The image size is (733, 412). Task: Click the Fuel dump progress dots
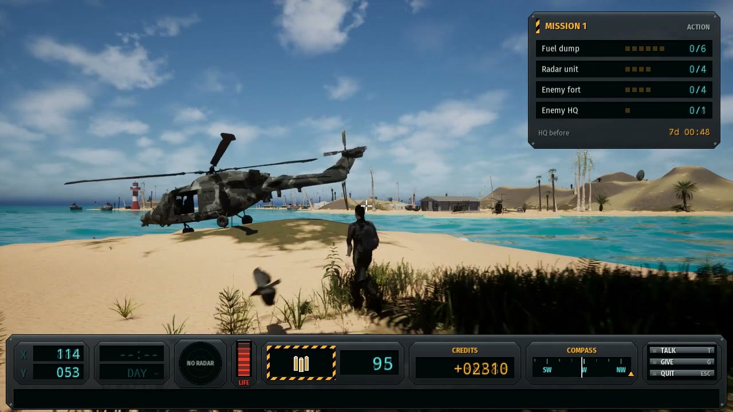click(x=645, y=49)
